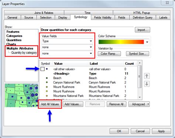Click the Symbol Size button
This screenshot has height=138, width=175.
tap(137, 54)
